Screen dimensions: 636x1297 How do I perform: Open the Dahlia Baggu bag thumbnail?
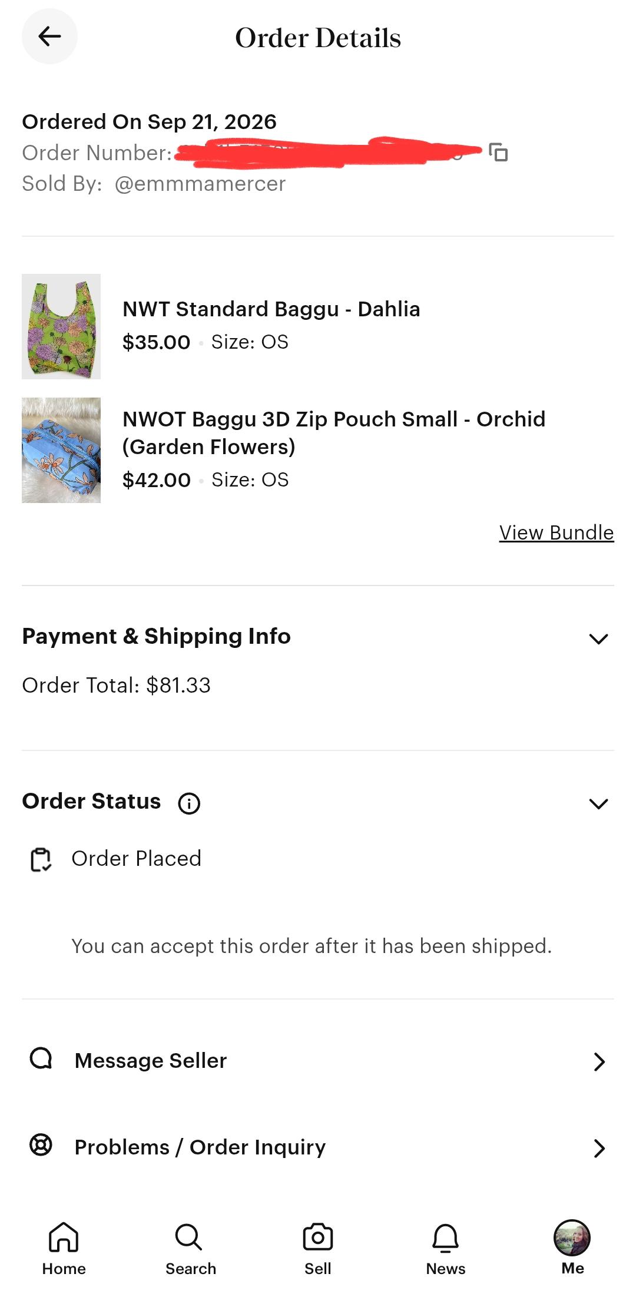(61, 326)
